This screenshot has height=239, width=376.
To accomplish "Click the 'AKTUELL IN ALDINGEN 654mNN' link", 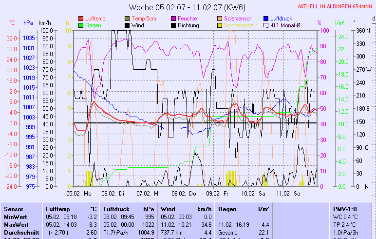I will pos(336,6).
